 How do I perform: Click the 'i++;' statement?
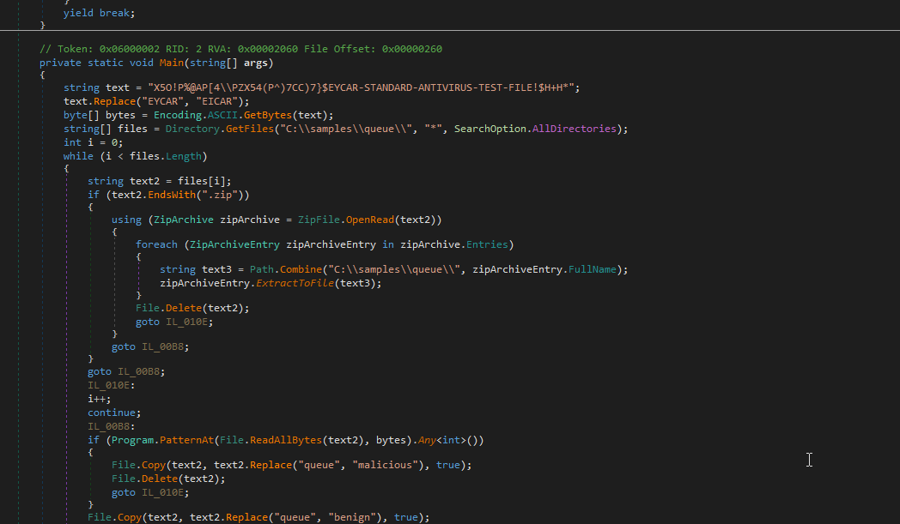click(100, 399)
